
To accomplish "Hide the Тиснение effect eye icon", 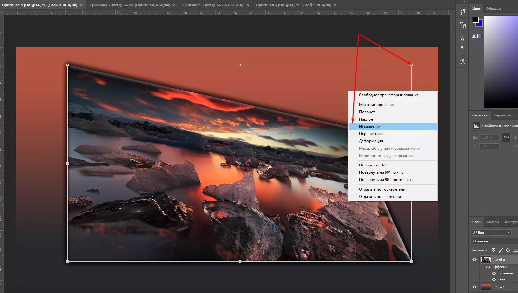I will click(494, 273).
